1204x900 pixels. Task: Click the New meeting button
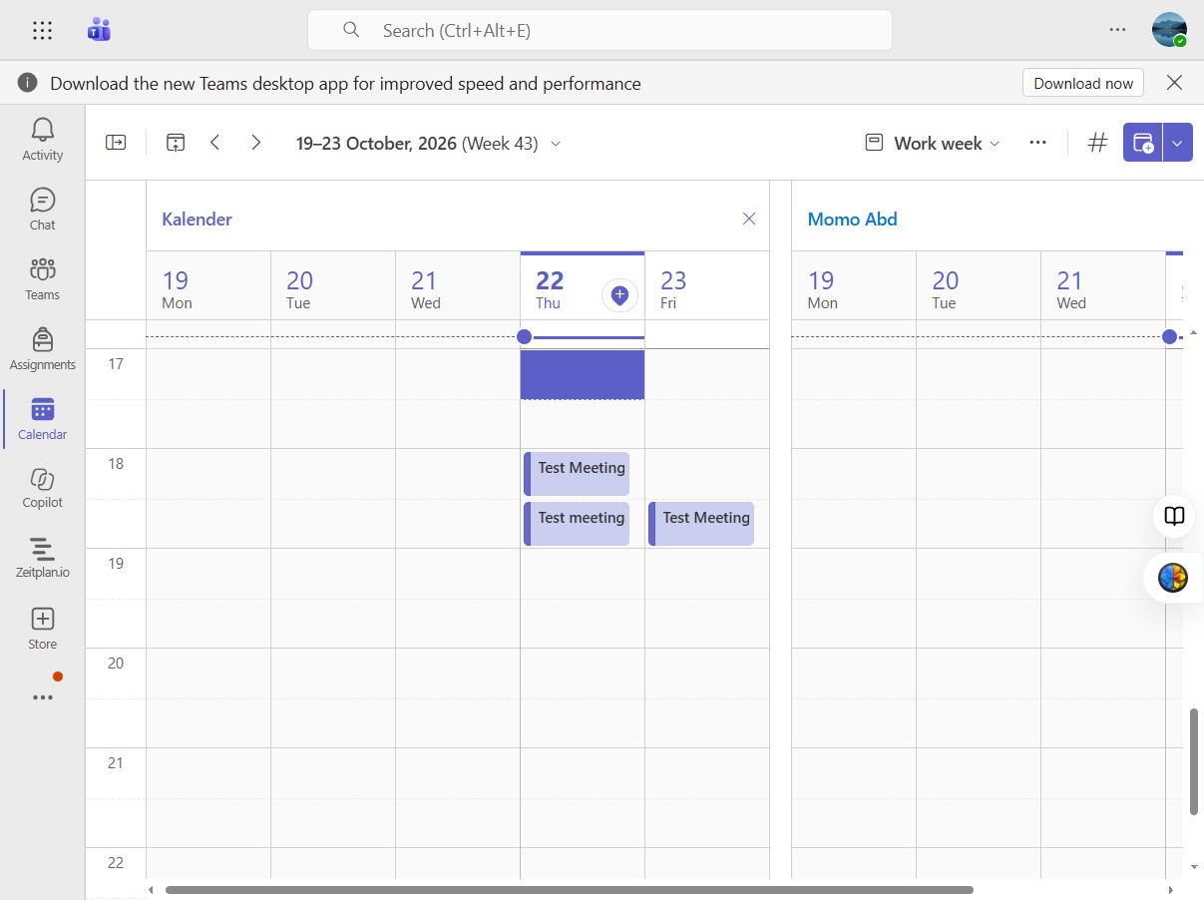pyautogui.click(x=1142, y=143)
